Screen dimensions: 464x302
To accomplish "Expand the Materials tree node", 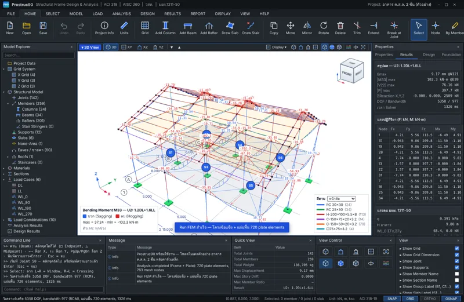I will 4,168.
